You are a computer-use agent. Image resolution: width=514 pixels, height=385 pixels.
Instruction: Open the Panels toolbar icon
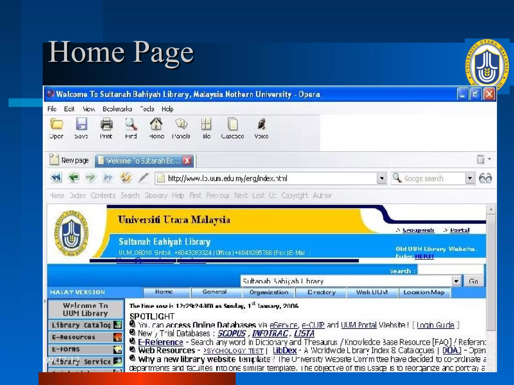(181, 124)
